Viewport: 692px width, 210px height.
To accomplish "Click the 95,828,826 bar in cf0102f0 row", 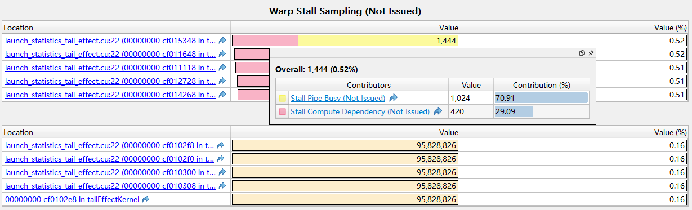I will (x=345, y=158).
